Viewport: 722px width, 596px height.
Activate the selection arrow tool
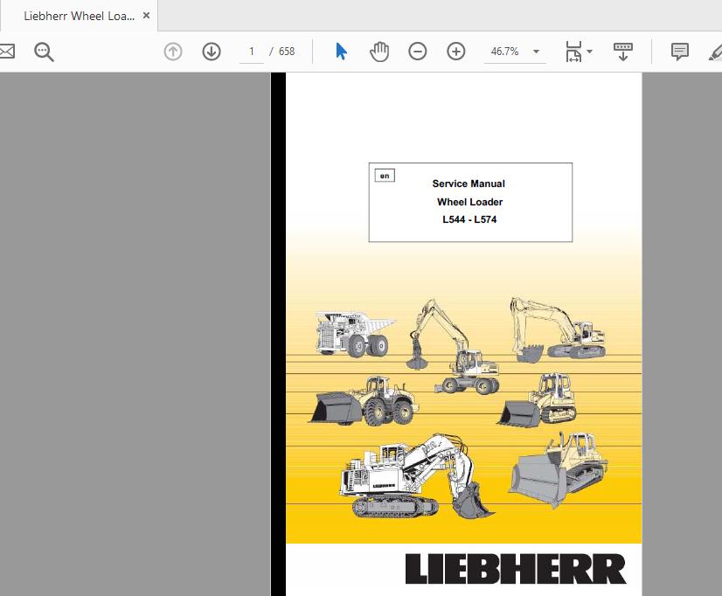[341, 51]
